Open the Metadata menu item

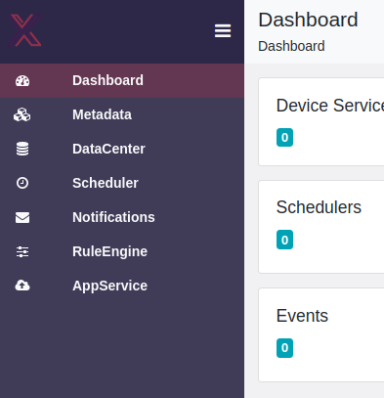pyautogui.click(x=122, y=114)
